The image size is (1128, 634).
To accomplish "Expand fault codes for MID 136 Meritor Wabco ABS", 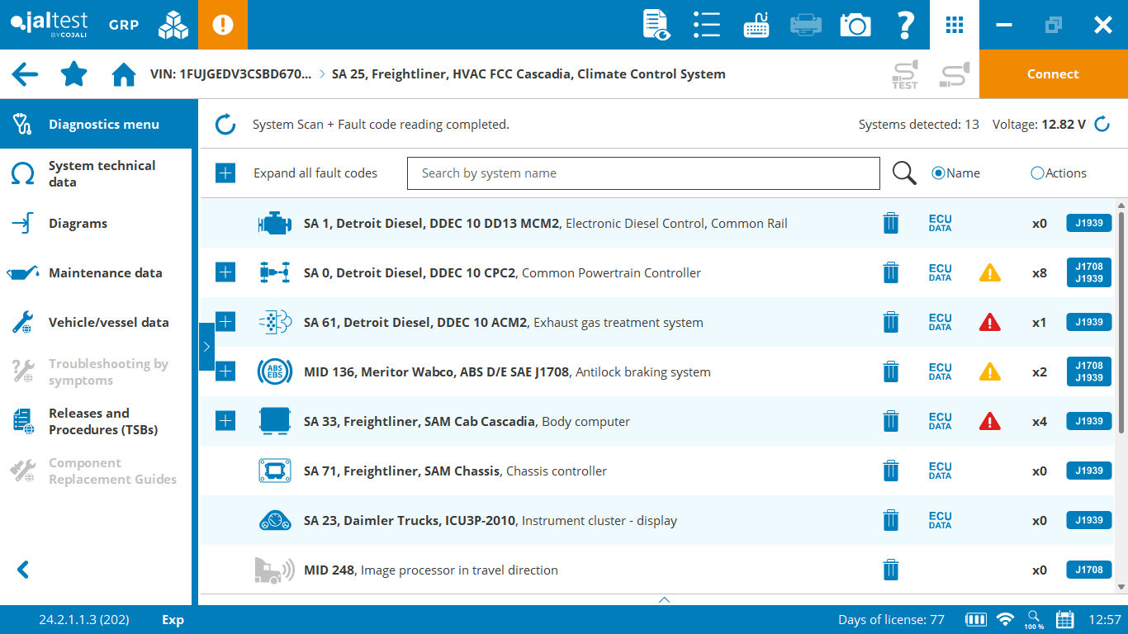I will click(225, 371).
